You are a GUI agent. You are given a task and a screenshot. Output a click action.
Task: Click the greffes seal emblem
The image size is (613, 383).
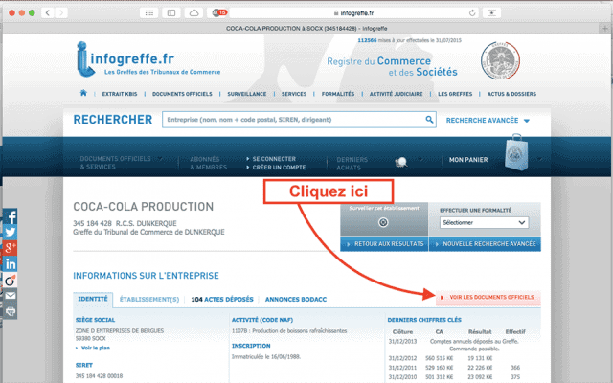[500, 60]
